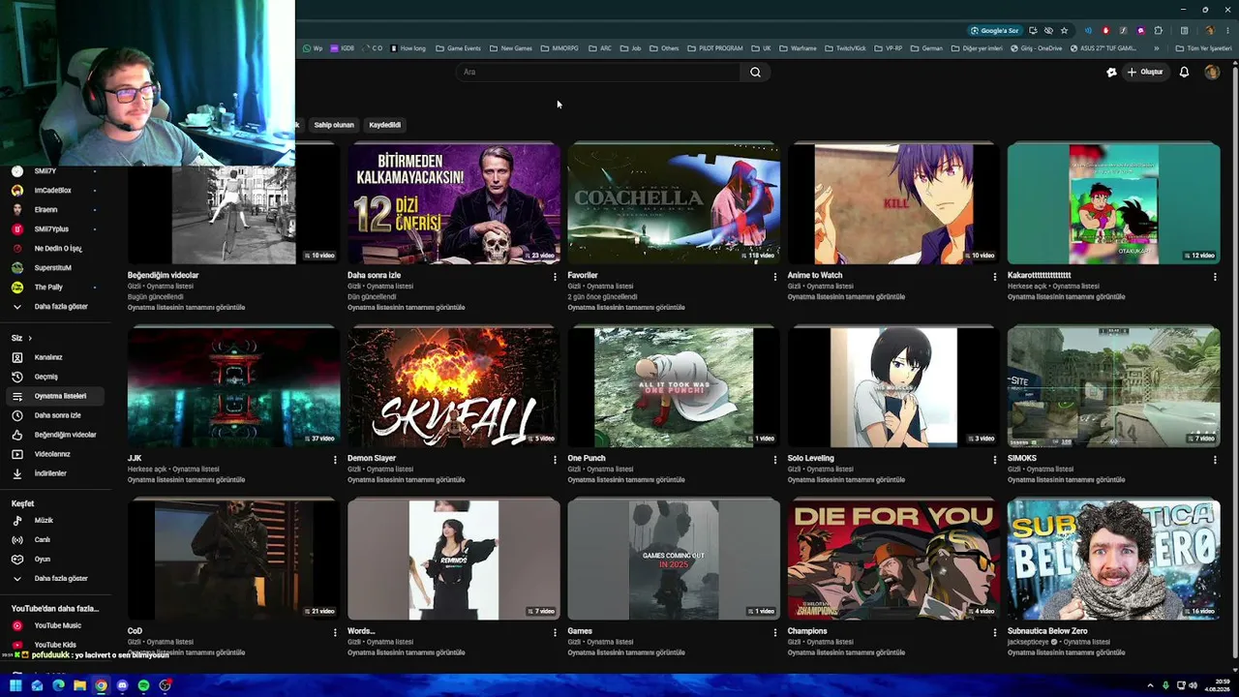Open the German bookmark folder
Image resolution: width=1239 pixels, height=697 pixels.
click(x=927, y=48)
